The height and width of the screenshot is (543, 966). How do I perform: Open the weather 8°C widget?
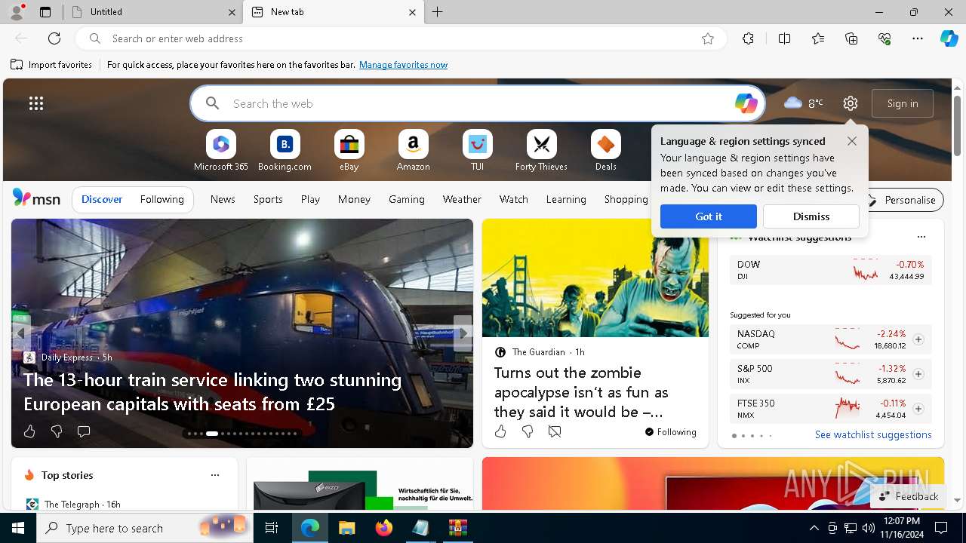tap(803, 103)
